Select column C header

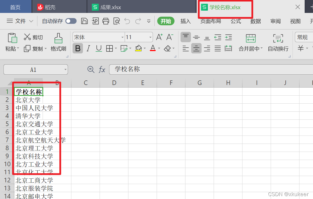pyautogui.click(x=86, y=83)
